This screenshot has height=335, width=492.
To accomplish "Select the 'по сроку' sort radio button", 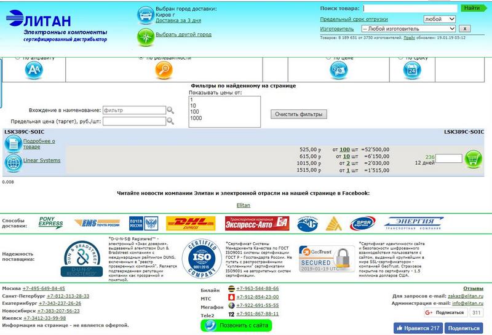I will click(x=403, y=57).
